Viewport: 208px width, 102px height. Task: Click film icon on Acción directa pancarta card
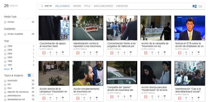(146, 97)
